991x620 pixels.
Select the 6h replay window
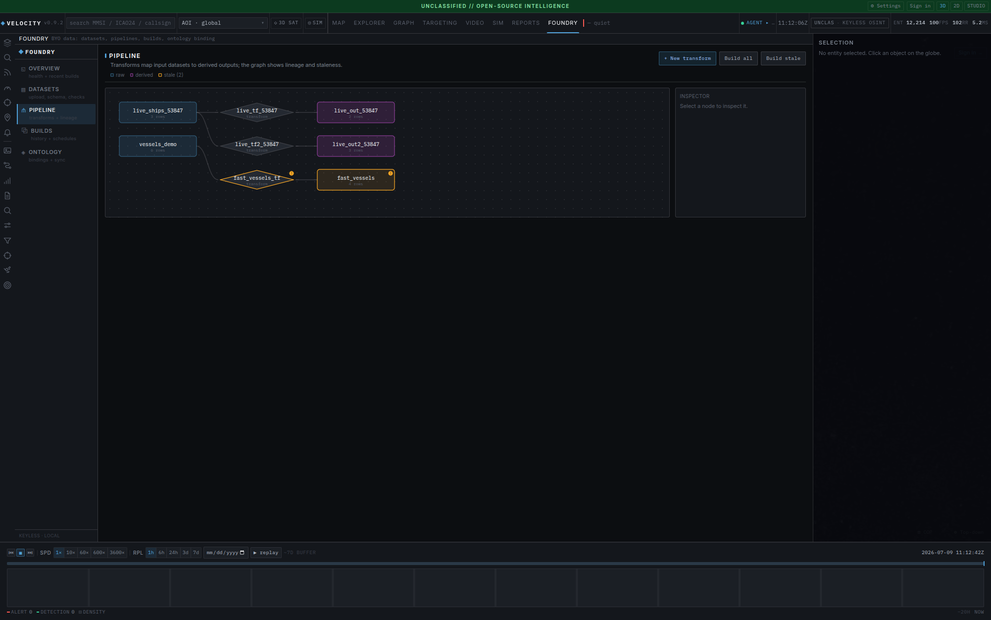161,553
